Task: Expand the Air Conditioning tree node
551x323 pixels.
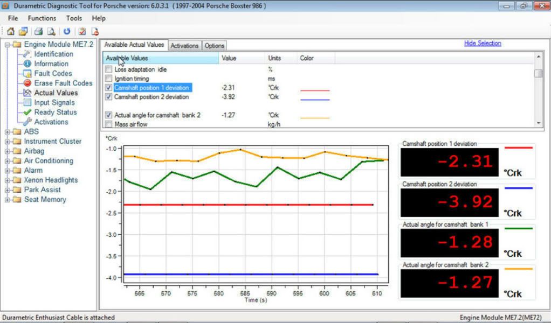Action: pyautogui.click(x=7, y=161)
